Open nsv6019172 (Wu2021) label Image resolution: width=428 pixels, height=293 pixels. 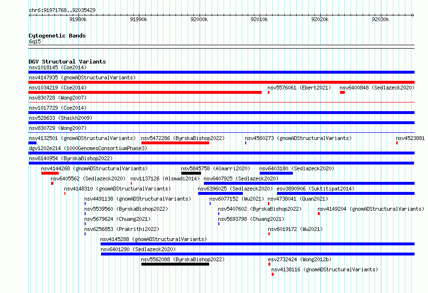pyautogui.click(x=295, y=229)
